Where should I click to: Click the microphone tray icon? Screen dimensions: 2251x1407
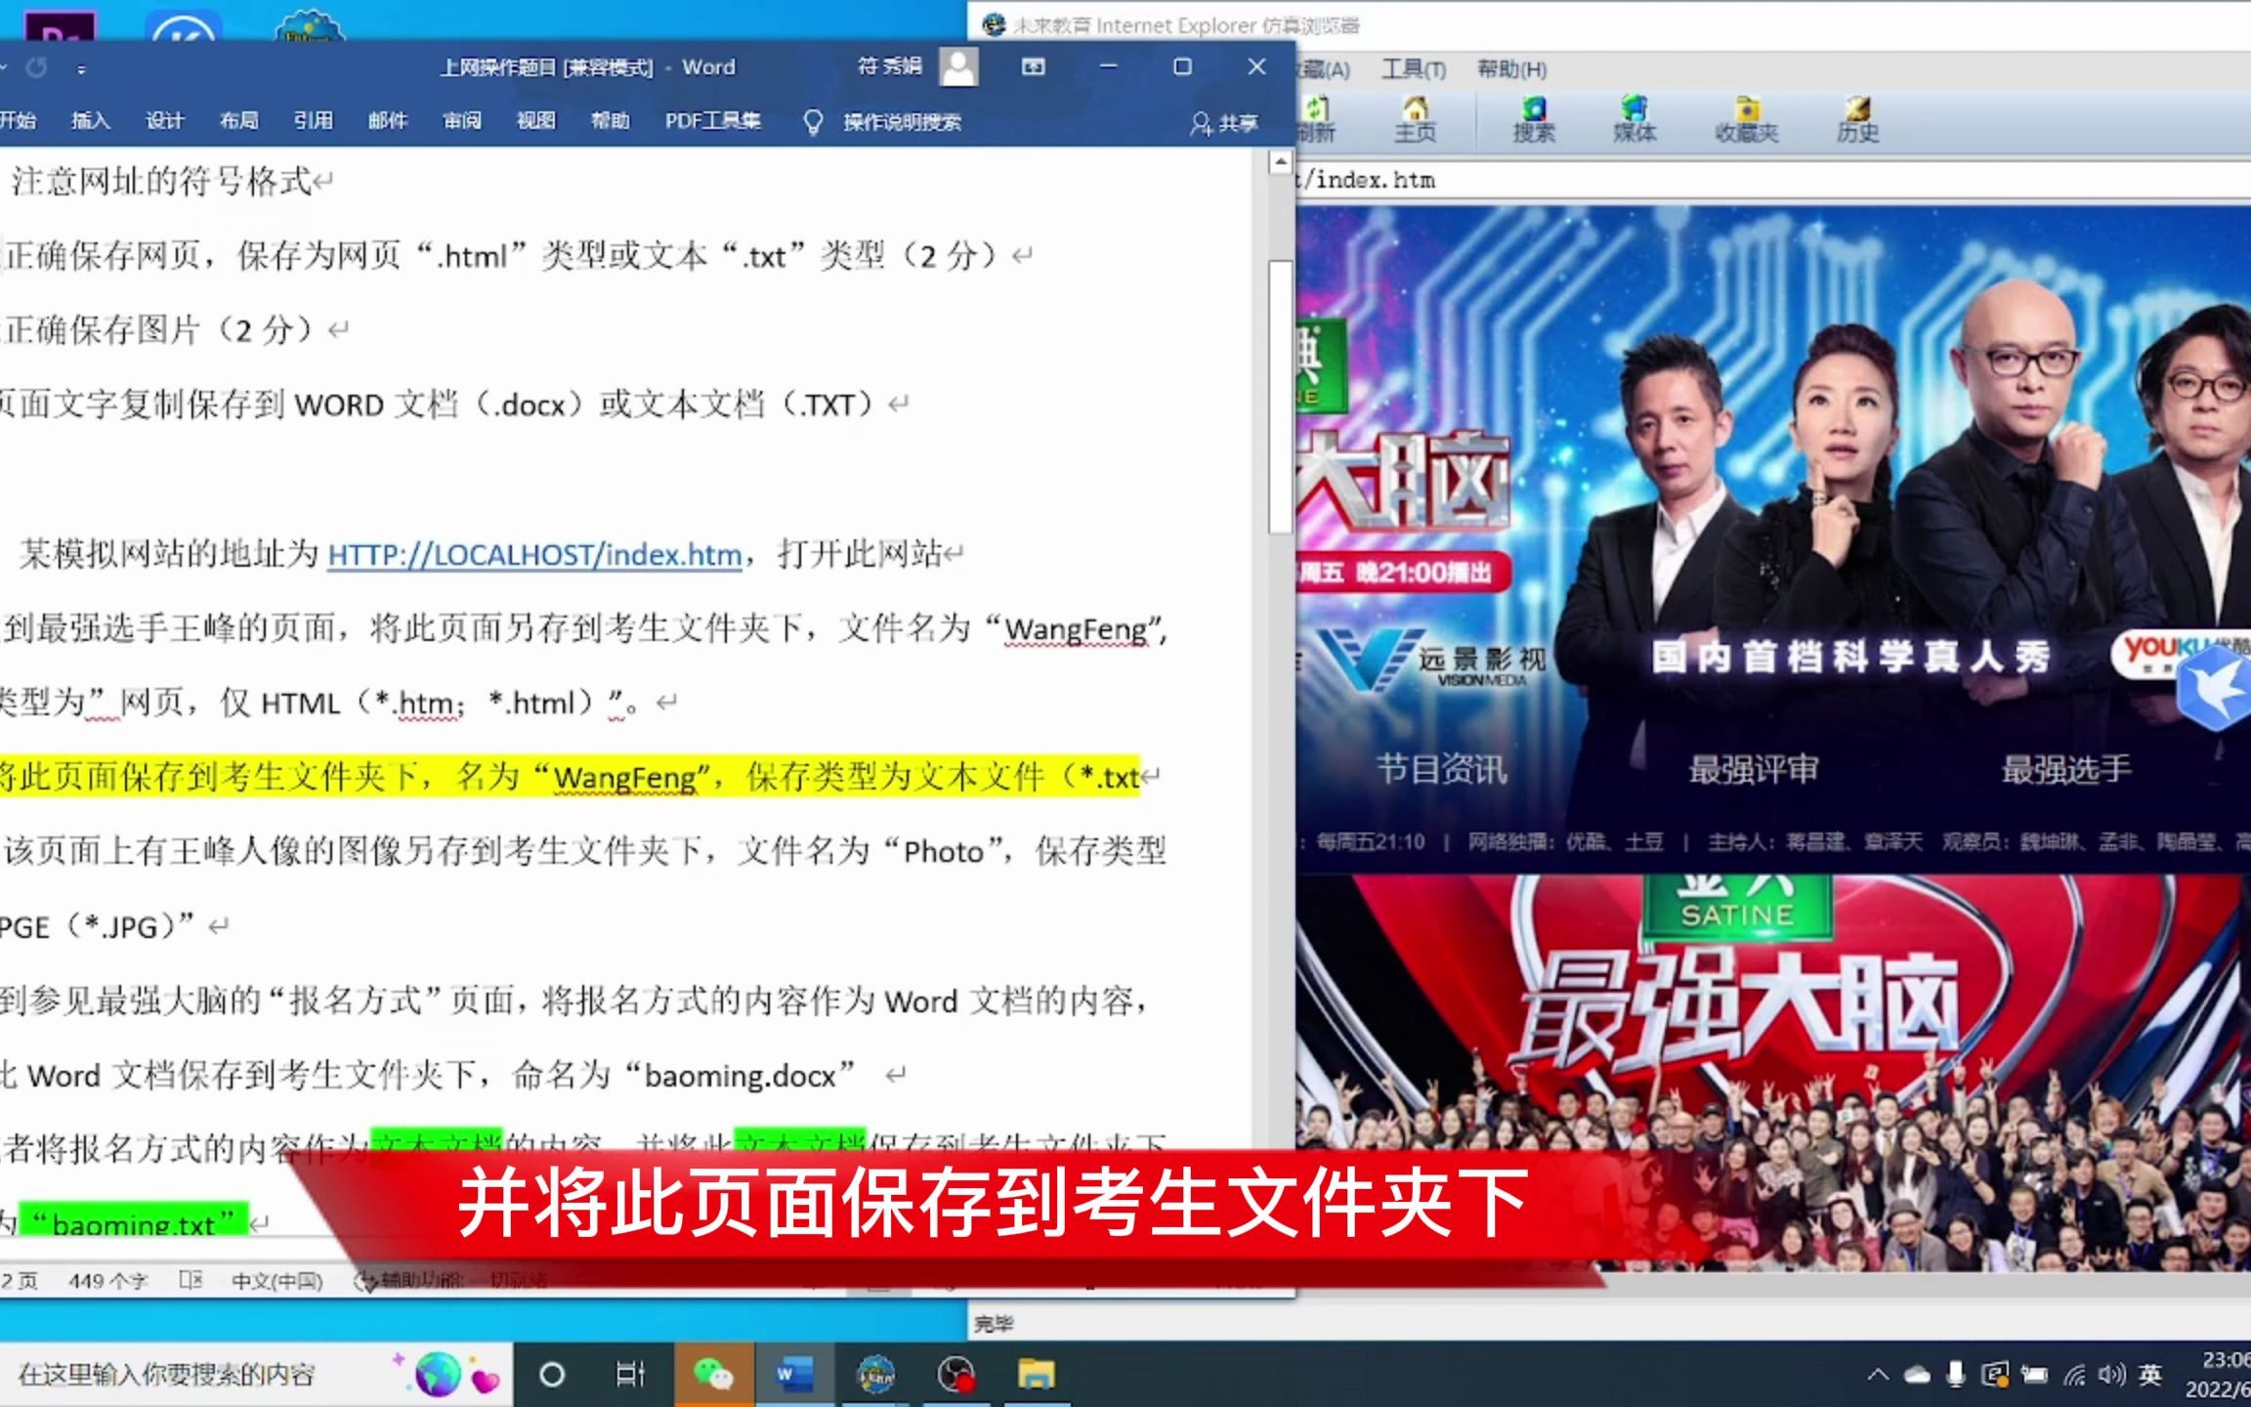pyautogui.click(x=1956, y=1376)
